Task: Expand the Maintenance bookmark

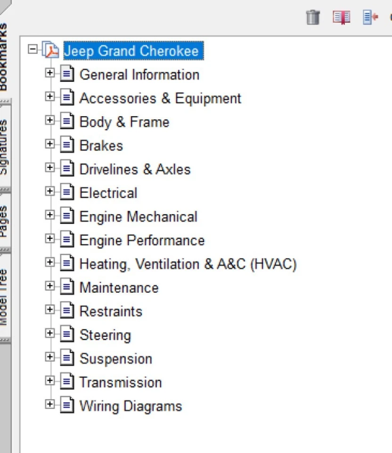Action: coord(50,285)
